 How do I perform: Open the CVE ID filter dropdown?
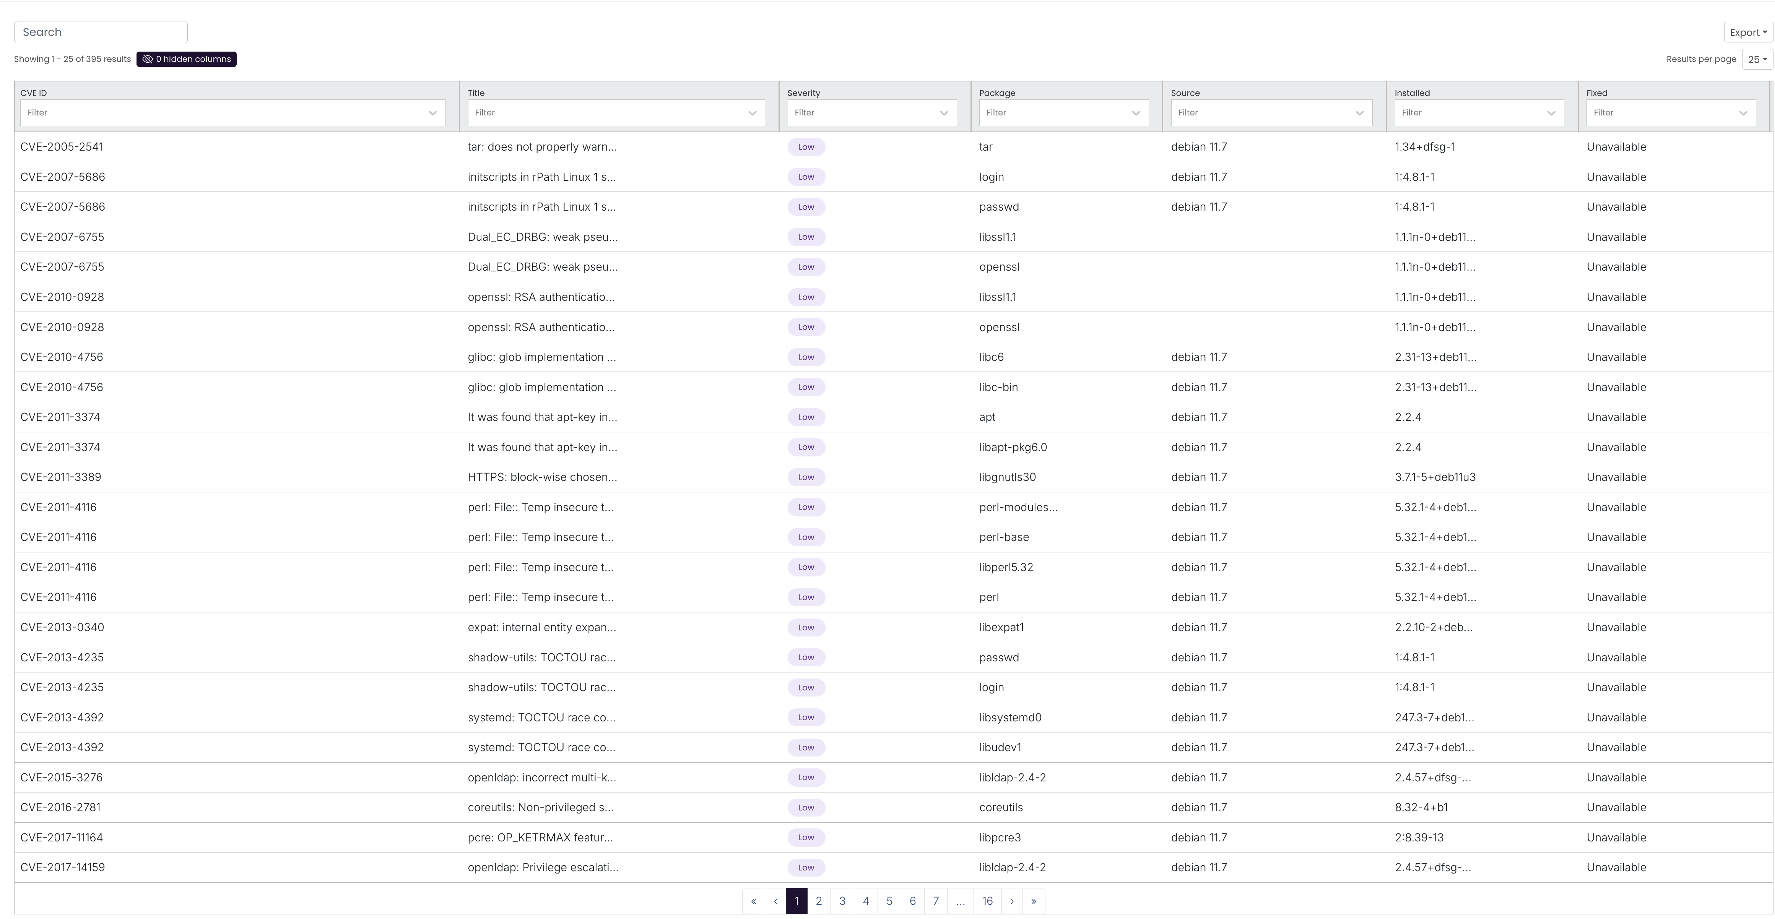[x=232, y=113]
